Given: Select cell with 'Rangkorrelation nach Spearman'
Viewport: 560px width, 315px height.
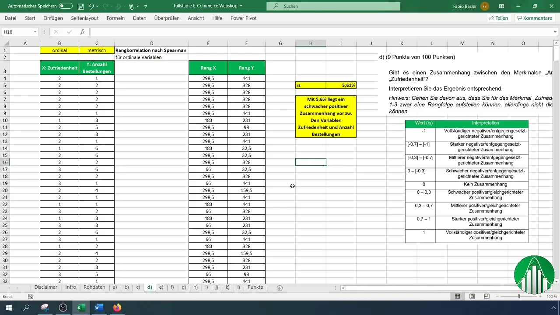Looking at the screenshot, I should 151,50.
